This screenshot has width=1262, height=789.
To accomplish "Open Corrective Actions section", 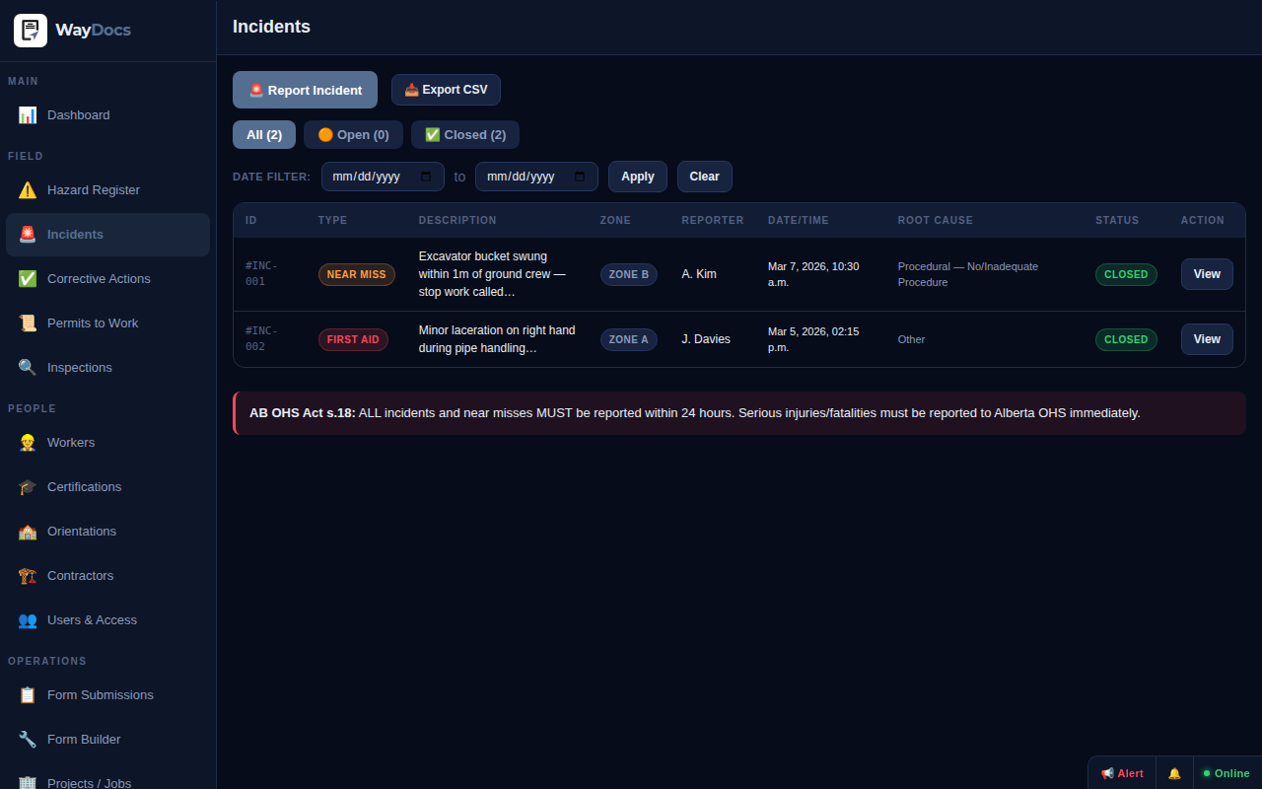I will [107, 279].
